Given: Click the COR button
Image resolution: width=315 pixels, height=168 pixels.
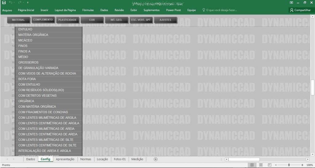Looking at the screenshot, I should click(x=92, y=20).
